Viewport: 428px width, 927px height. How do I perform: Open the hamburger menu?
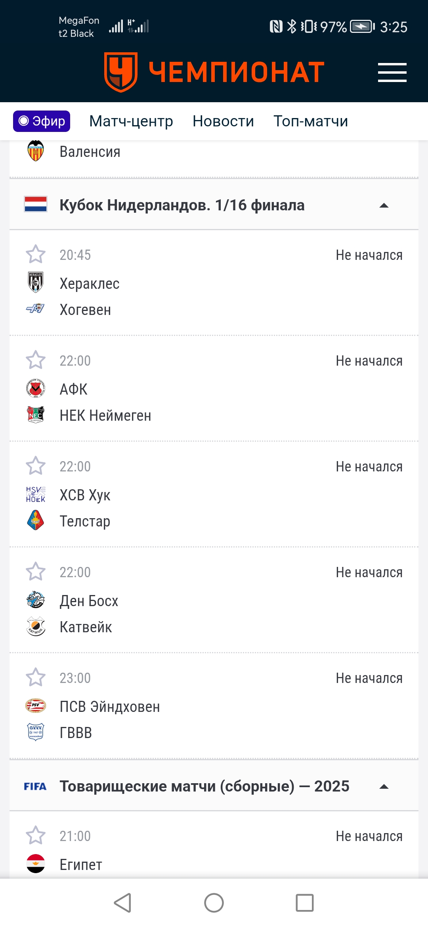(392, 72)
